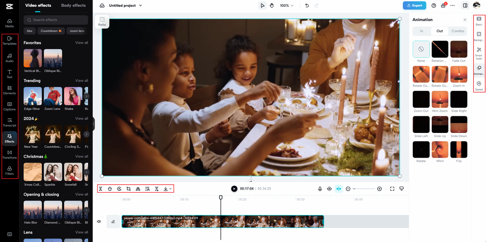This screenshot has width=486, height=242.
Task: Mute the video track audio
Action: click(99, 221)
